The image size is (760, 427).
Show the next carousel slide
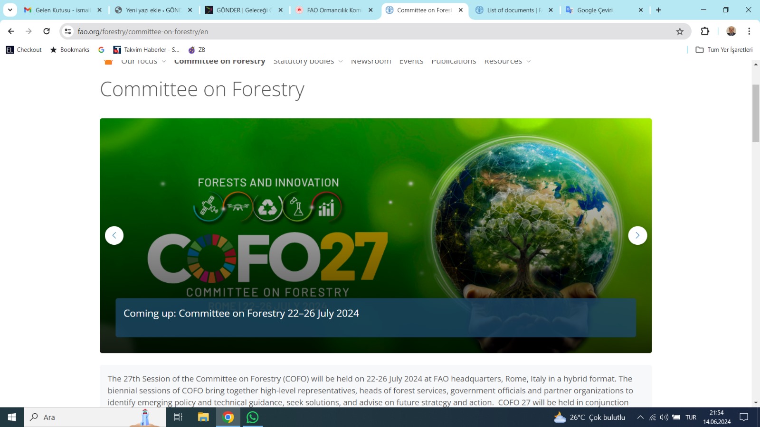click(x=637, y=235)
